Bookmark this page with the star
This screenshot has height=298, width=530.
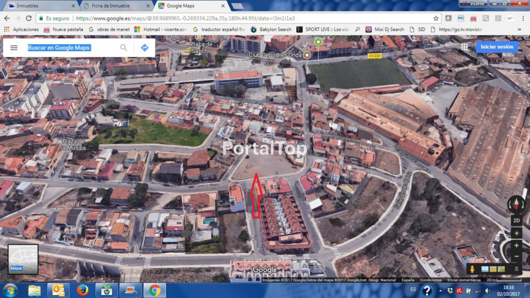pos(436,18)
